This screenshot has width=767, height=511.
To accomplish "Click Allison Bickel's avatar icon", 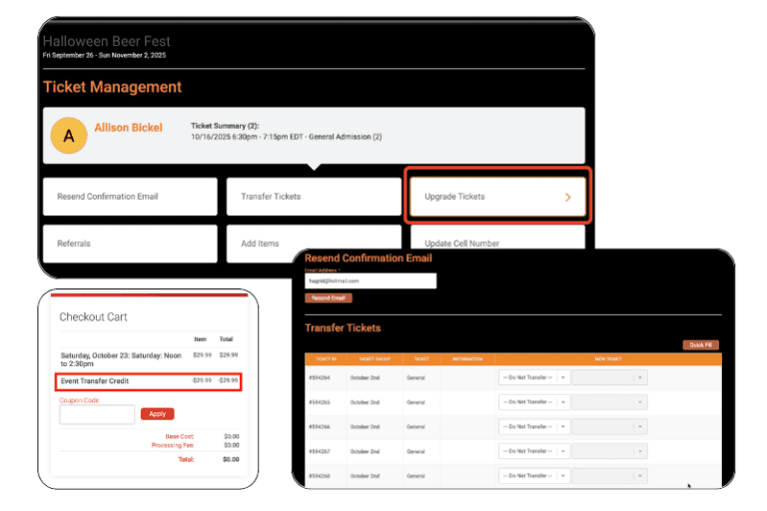I will click(69, 136).
